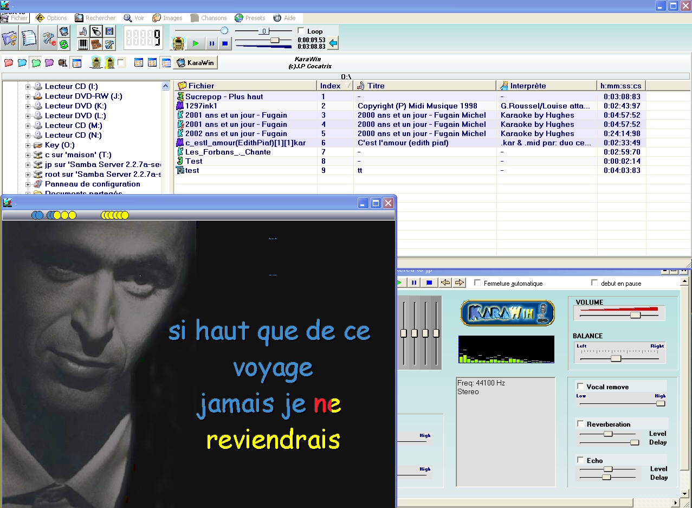The height and width of the screenshot is (508, 692).
Task: Expand Panneau de configuration in tree
Action: coord(28,184)
